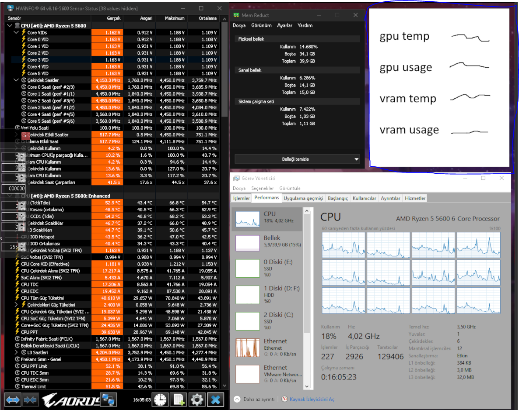Click the AORUS logo in HWiNFO toolbar
519x410 pixels.
tap(70, 400)
